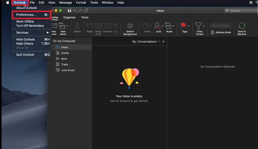258x149 pixels.
Task: Choose Work Offline in menu
Action: (31, 21)
